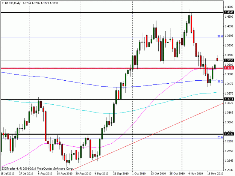235x176 pixels.
Task: Select the 1.3060 price axis value
Action: [x=229, y=122]
